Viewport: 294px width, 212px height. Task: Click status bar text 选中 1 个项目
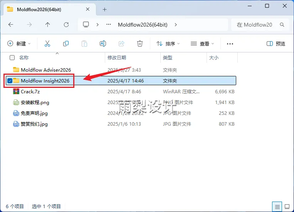[46, 207]
